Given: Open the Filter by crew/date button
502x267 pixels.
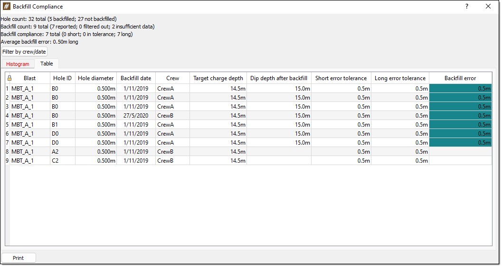Looking at the screenshot, I should coord(24,52).
